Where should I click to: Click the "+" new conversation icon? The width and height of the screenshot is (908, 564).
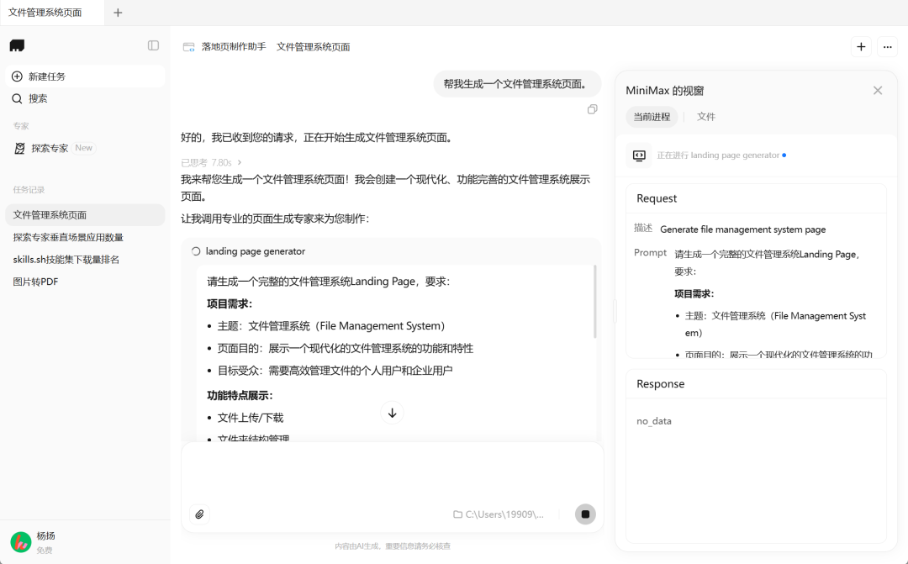click(x=860, y=46)
